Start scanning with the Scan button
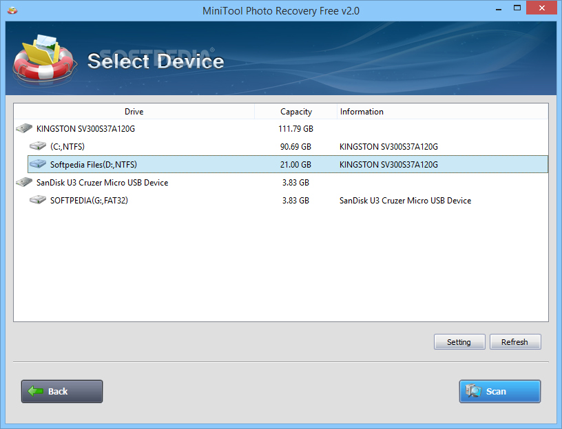 499,391
